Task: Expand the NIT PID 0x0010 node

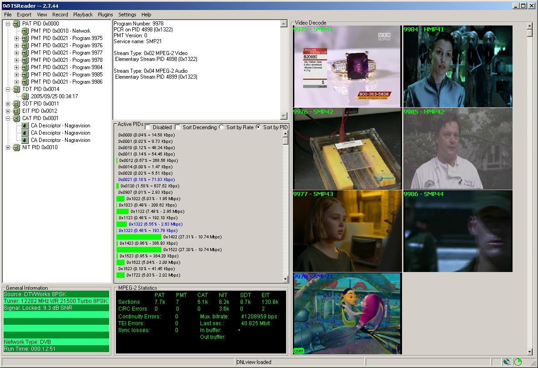Action: [8, 148]
